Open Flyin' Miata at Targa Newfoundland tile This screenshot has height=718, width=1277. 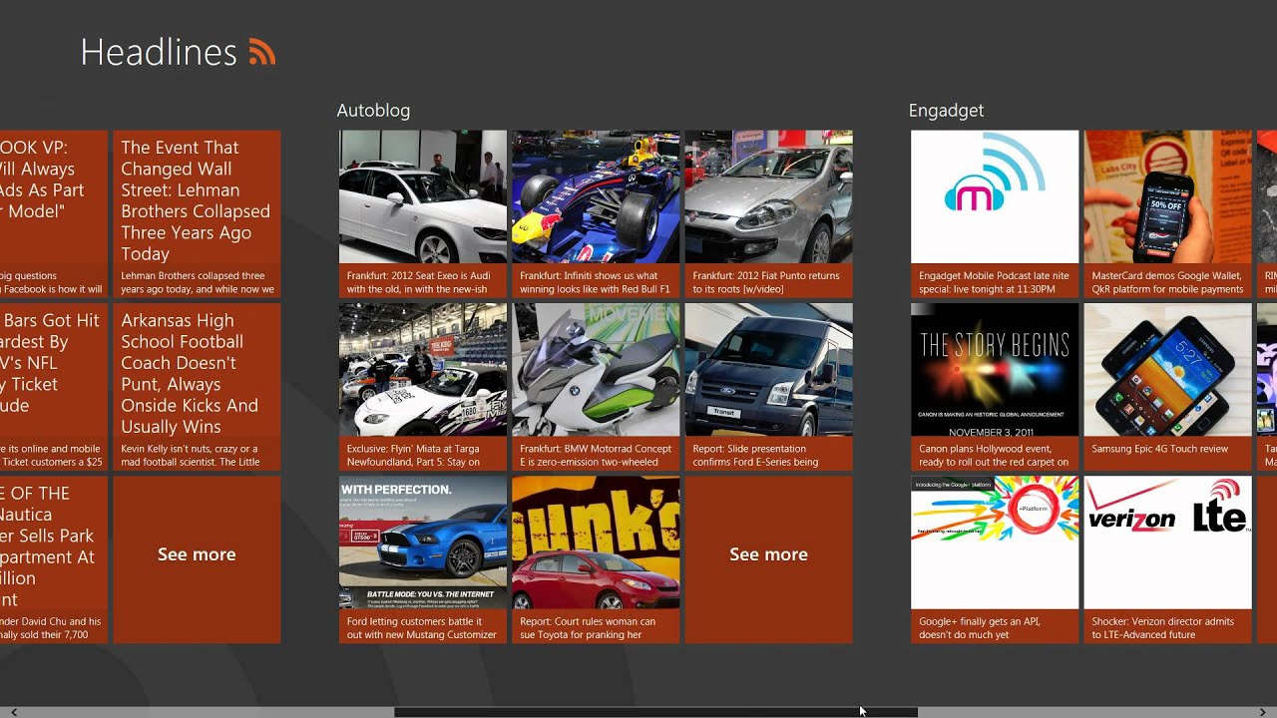pyautogui.click(x=423, y=387)
